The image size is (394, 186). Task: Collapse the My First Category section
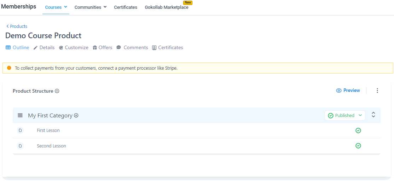373,115
